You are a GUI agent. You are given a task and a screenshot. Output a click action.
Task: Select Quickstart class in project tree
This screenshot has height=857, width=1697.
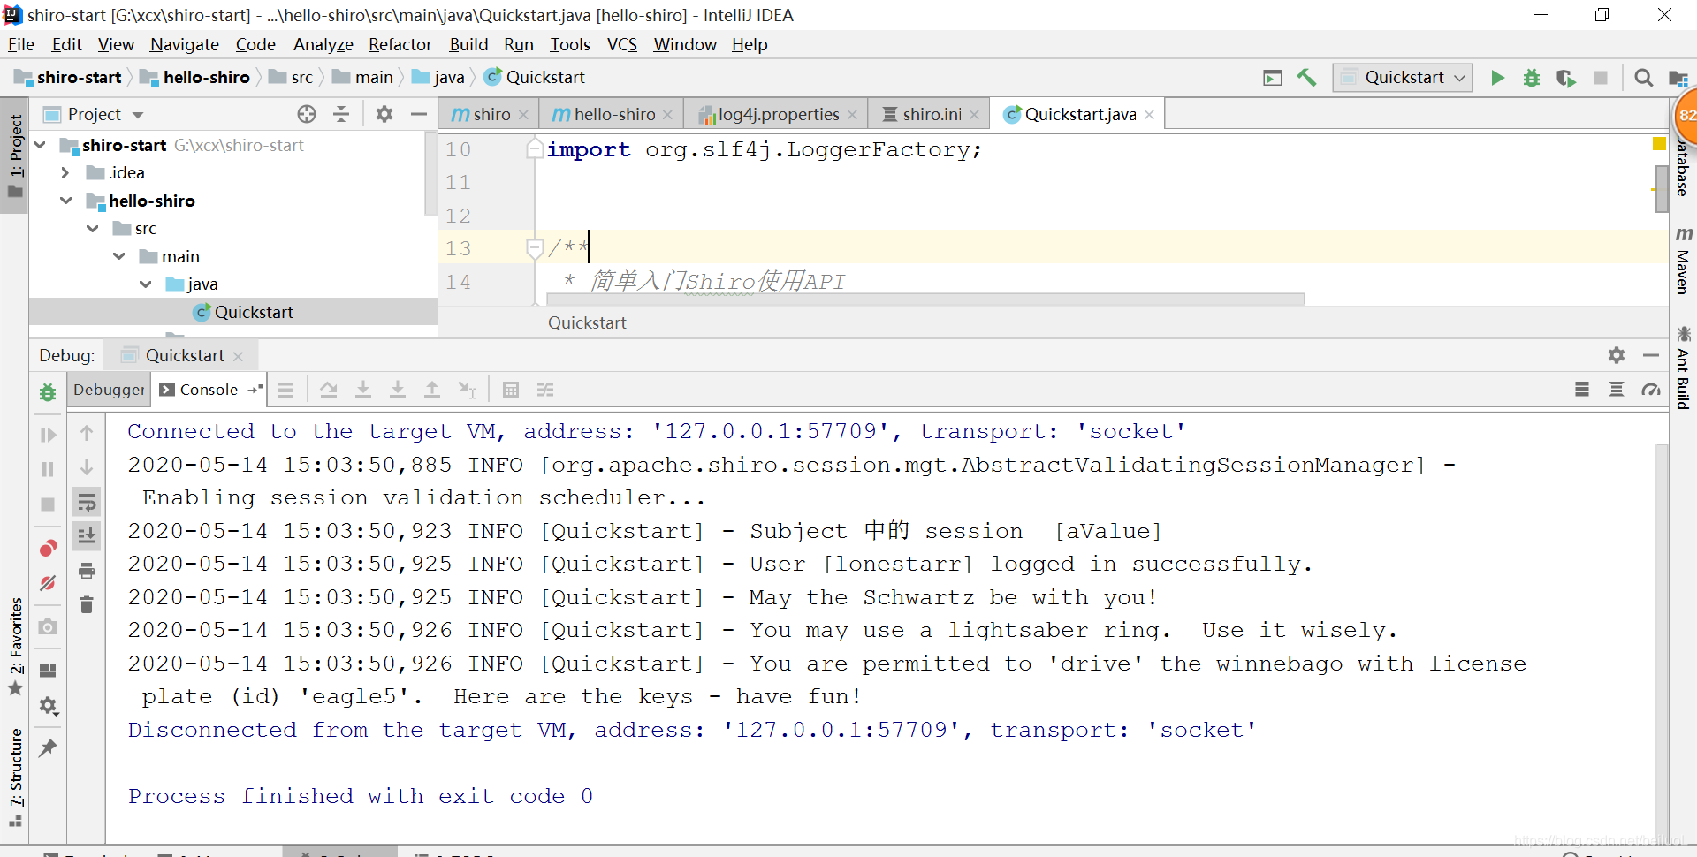(254, 312)
